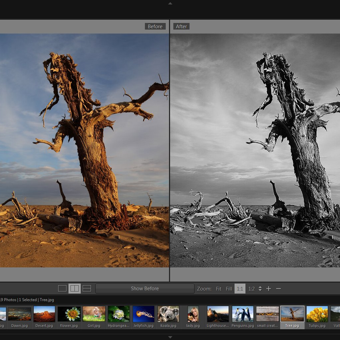Screen dimensions: 340x340
Task: Select the Tulips.jpg thumbnail
Action: pos(317,314)
